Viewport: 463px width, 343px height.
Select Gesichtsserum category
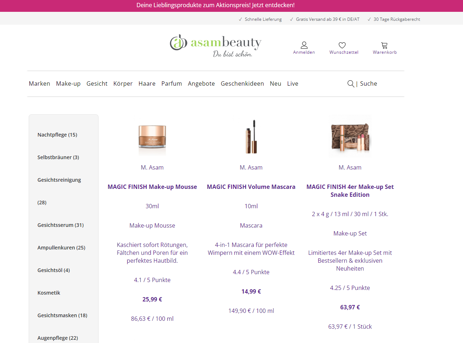pos(60,225)
